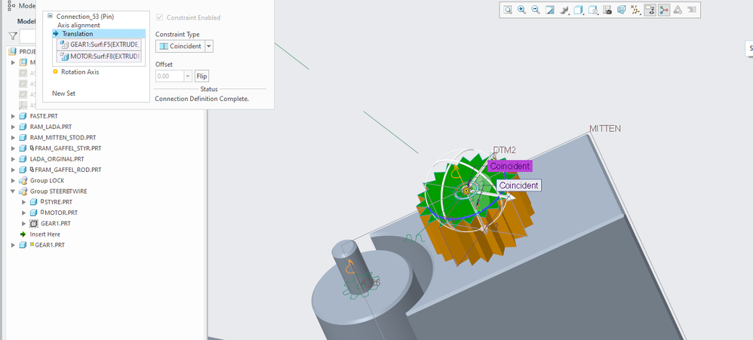Collapse the Group STEERBTWIRE tree node

(x=13, y=191)
